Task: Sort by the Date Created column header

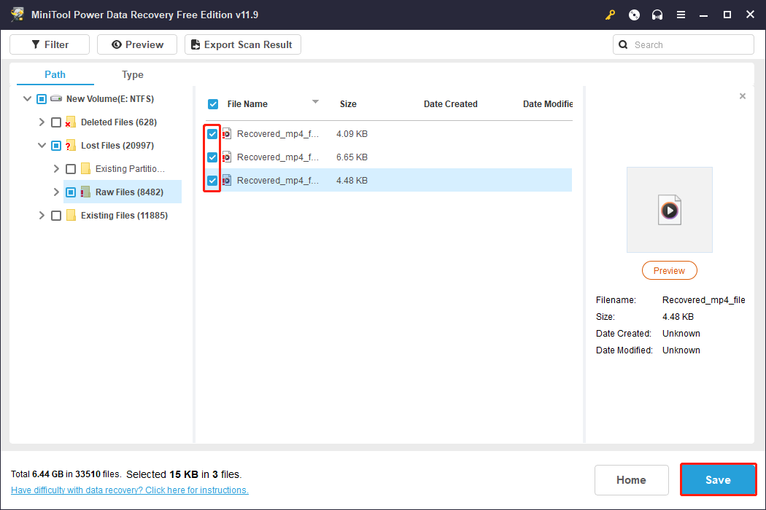Action: click(450, 104)
